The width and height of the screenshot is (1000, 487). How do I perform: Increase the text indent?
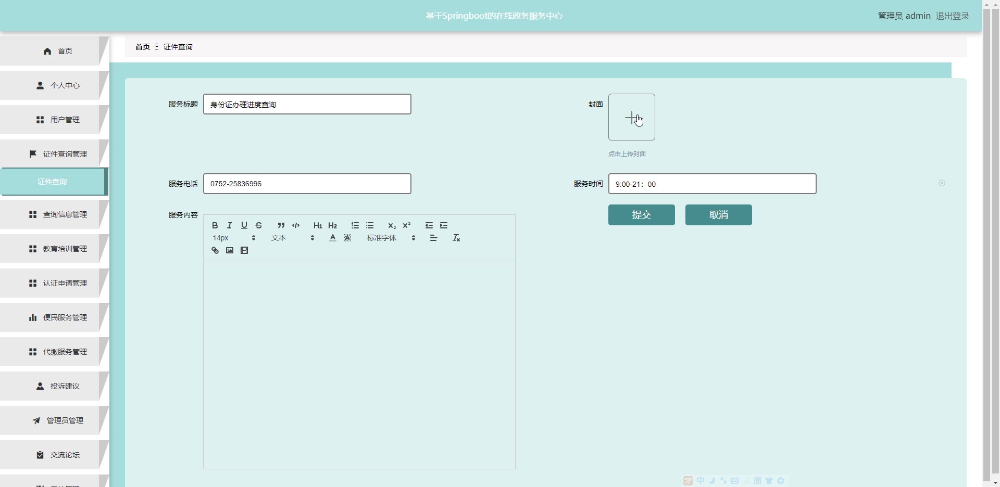coord(444,225)
